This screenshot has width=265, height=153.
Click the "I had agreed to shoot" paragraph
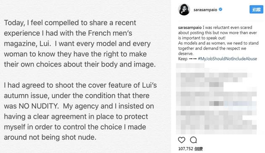coord(80,111)
